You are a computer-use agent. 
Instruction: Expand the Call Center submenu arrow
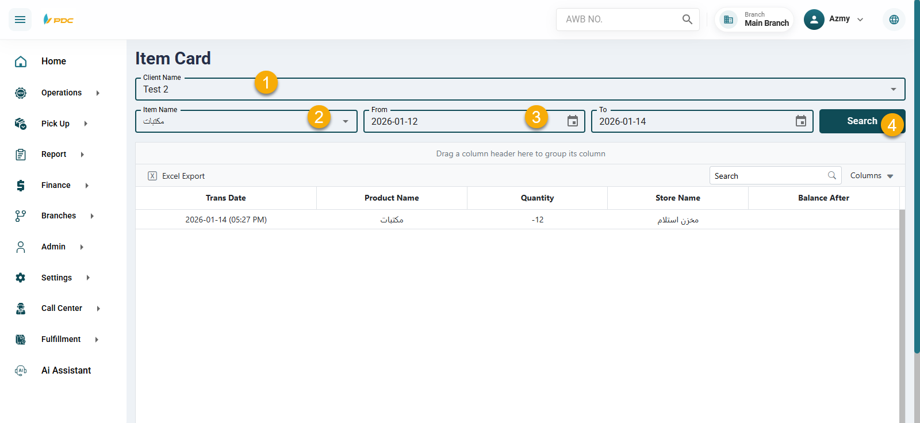[x=98, y=309]
